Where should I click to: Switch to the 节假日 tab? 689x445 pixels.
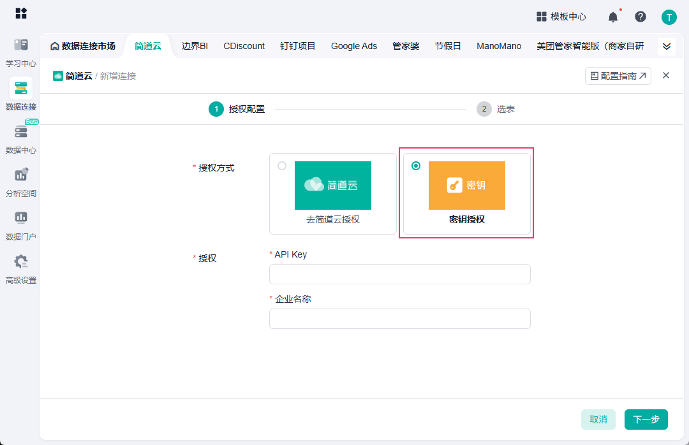[x=448, y=46]
